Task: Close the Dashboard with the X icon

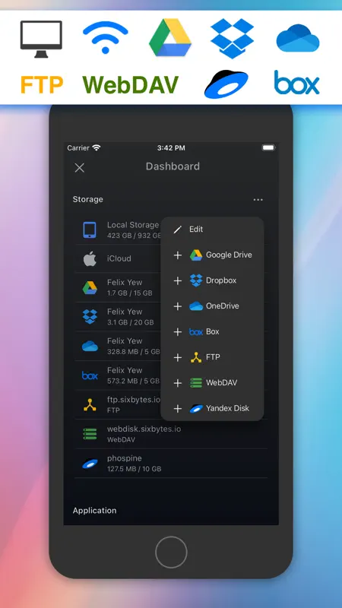Action: click(80, 167)
